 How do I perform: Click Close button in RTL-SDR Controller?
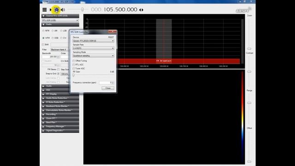coord(108,88)
